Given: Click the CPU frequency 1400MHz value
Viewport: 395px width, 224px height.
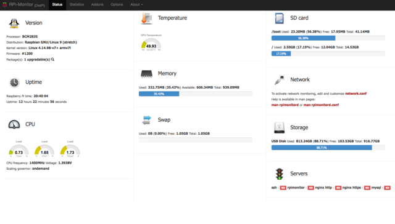Looking at the screenshot, I should point(37,162).
